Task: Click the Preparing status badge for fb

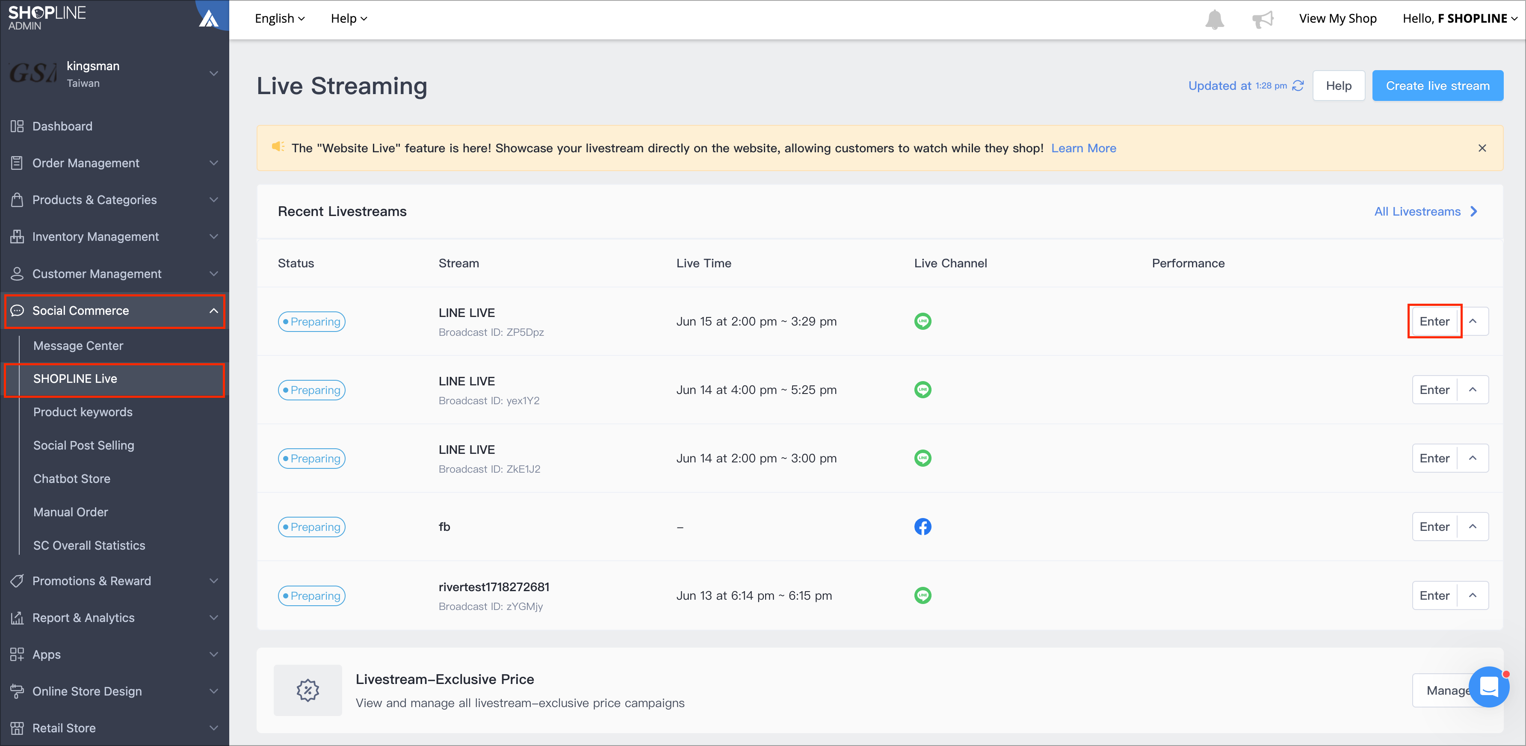Action: click(312, 527)
